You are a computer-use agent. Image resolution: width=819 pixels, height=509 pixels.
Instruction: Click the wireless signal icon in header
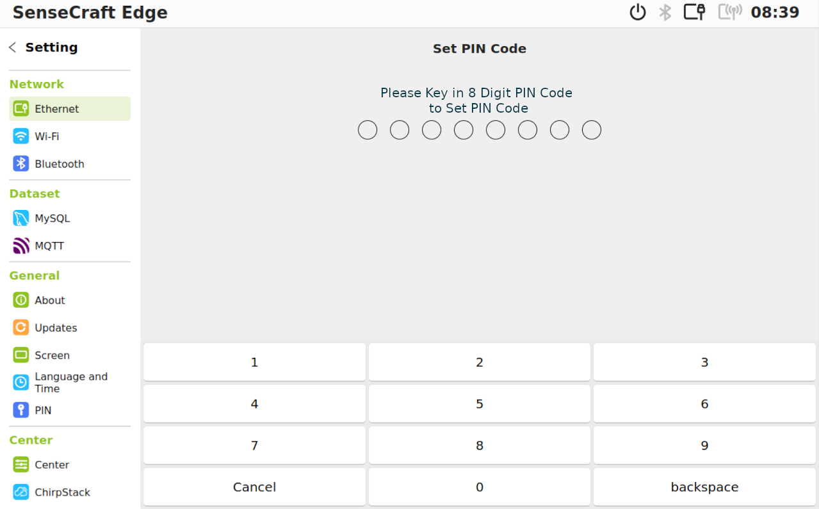click(x=730, y=12)
